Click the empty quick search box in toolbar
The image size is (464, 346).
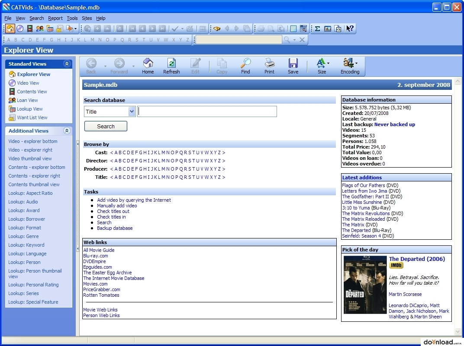239,40
